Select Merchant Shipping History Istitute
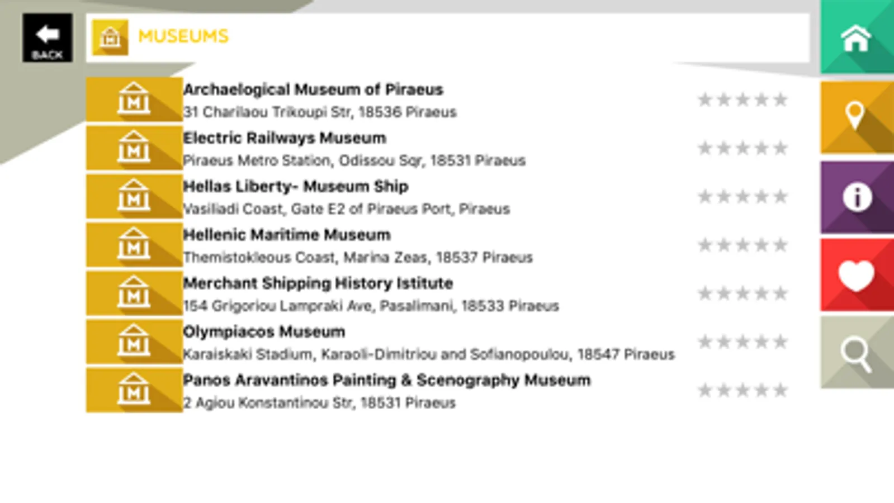Image resolution: width=894 pixels, height=503 pixels. point(318,283)
